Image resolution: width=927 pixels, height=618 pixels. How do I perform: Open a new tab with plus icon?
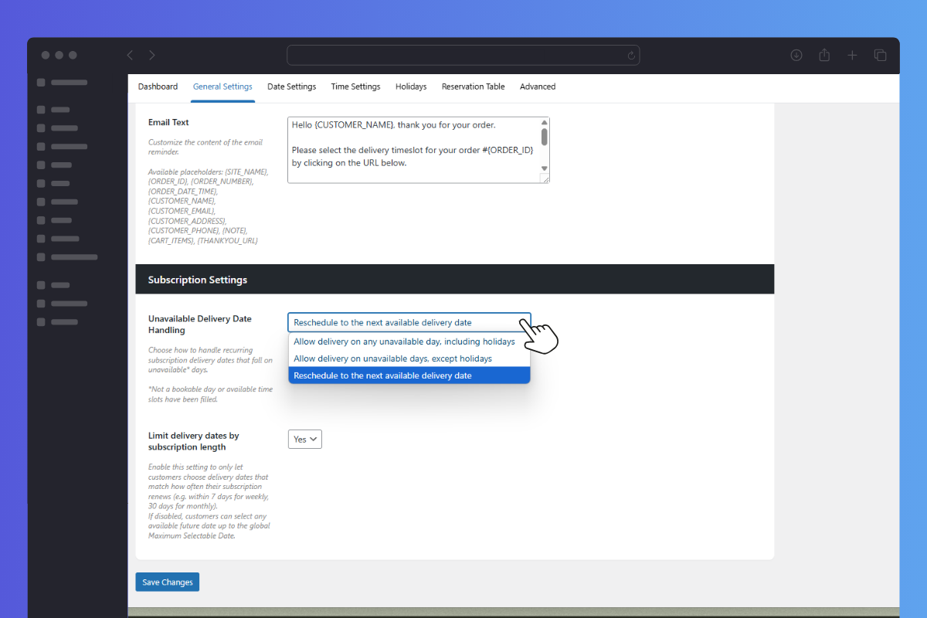[852, 56]
